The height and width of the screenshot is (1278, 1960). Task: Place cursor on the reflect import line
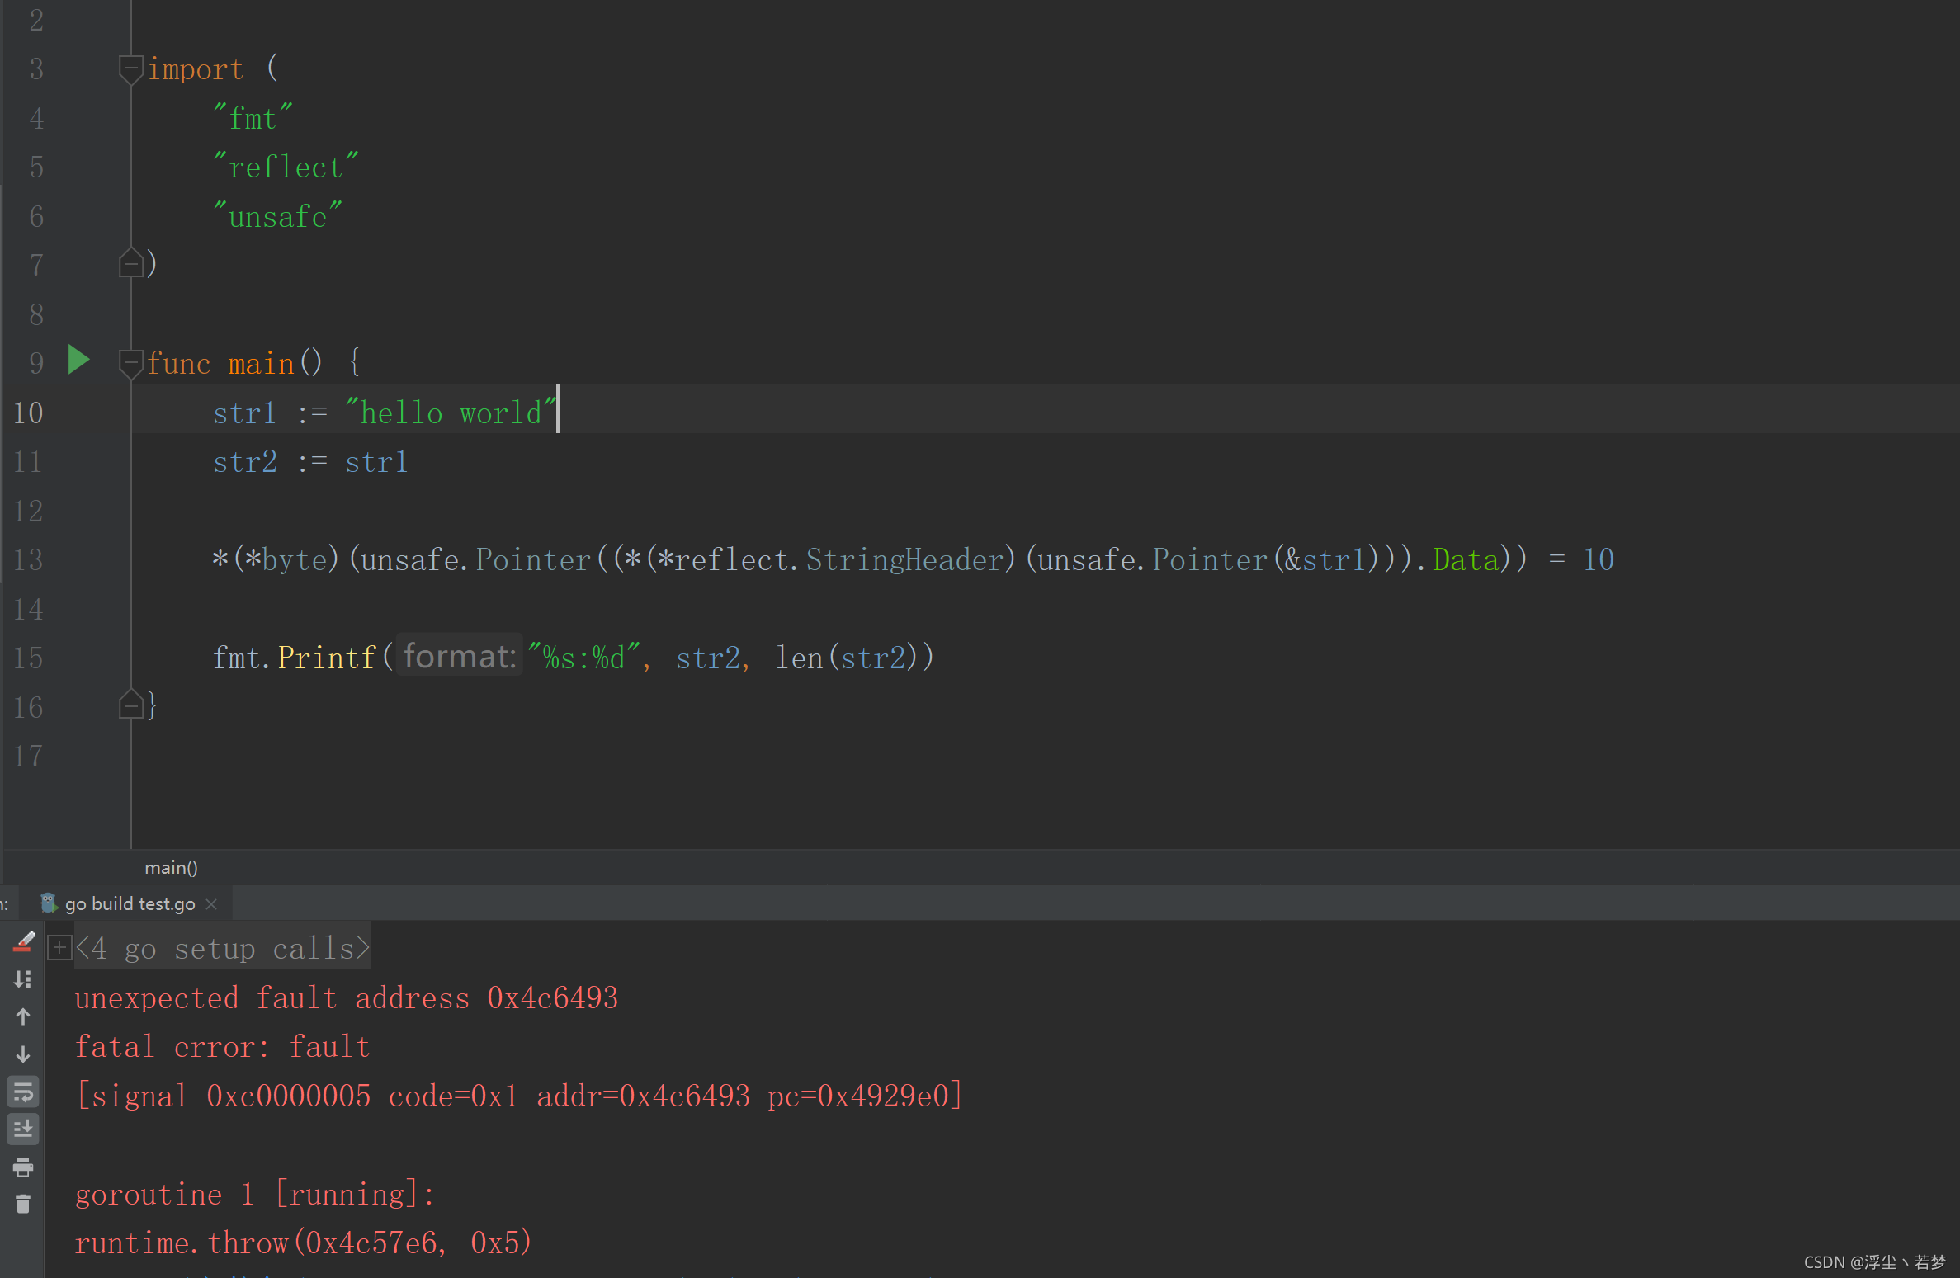click(x=286, y=167)
